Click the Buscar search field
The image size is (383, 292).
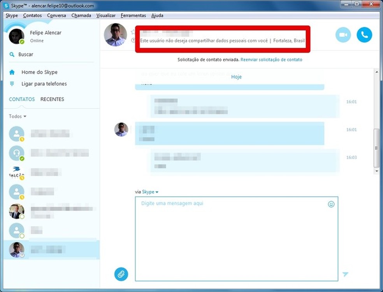[x=51, y=54]
